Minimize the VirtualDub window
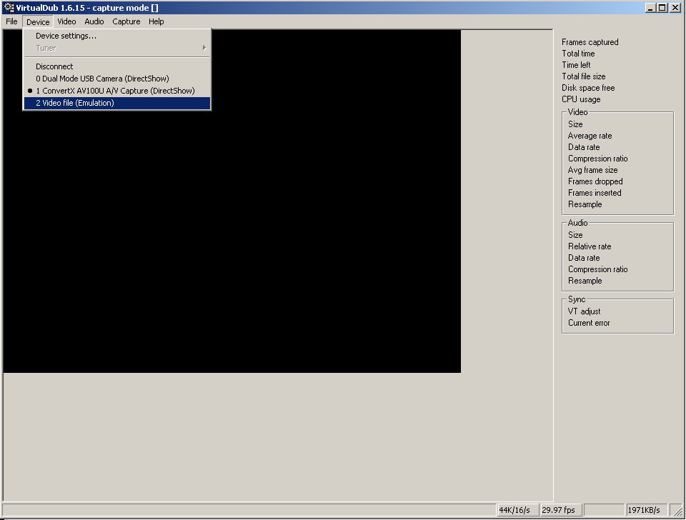The height and width of the screenshot is (520, 686). tap(650, 7)
